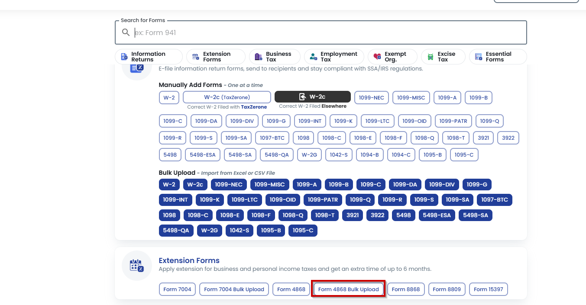Choose outlined 1098 manual form button

tap(304, 138)
